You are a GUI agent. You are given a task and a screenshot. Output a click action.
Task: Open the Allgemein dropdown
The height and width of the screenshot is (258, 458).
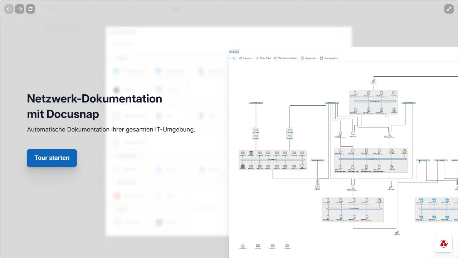click(310, 58)
